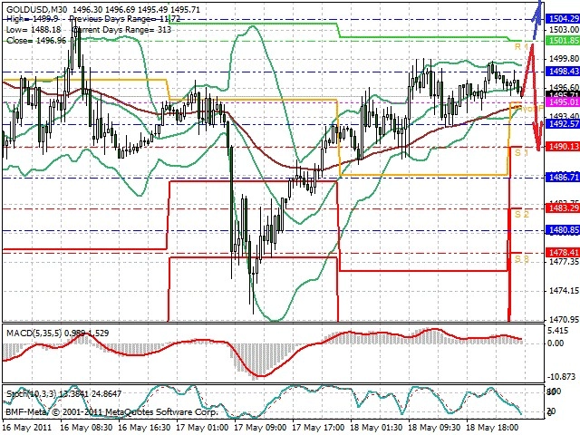Click the MACD(5,35,5) indicator label

[34, 333]
